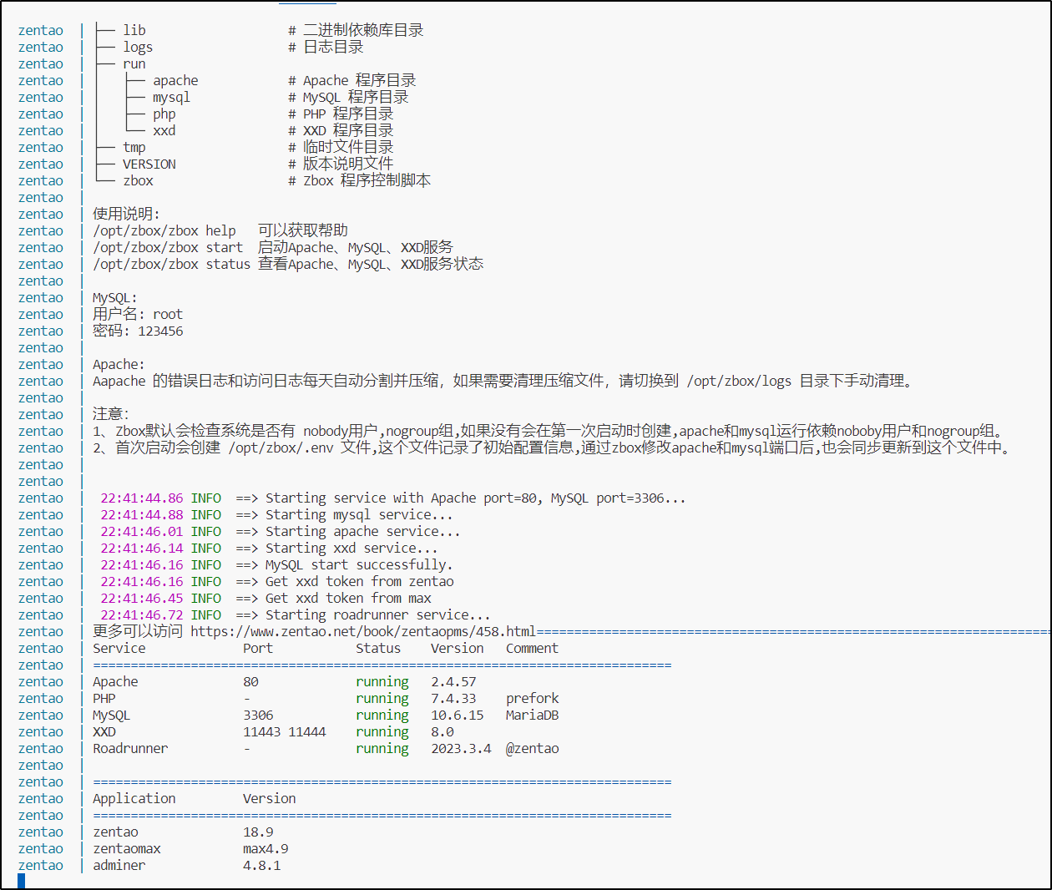Screen dimensions: 1052x890
Task: Click the 'tmp' directory tree entry
Action: (134, 147)
